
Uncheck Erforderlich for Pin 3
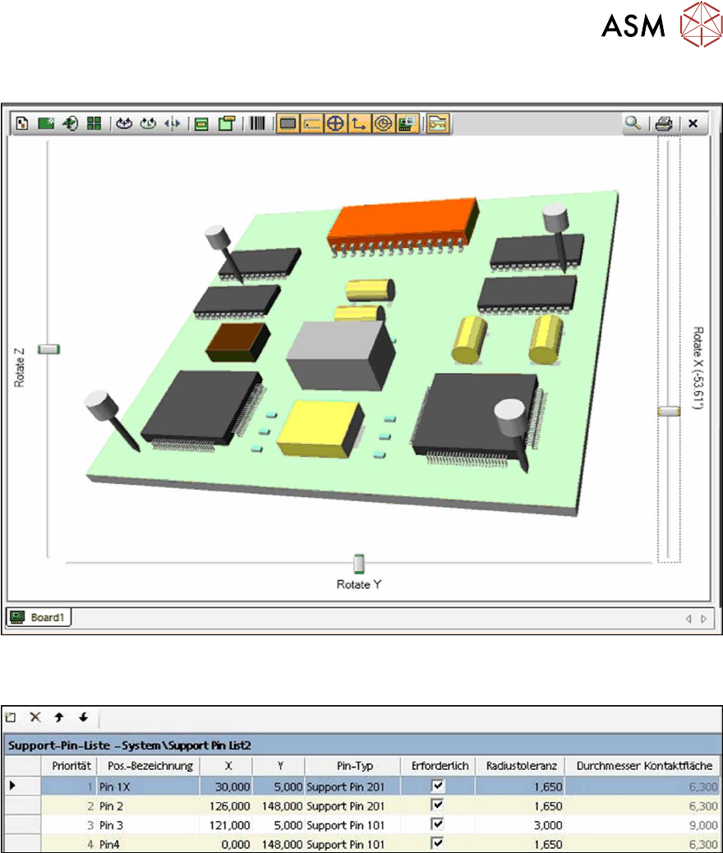tap(438, 823)
